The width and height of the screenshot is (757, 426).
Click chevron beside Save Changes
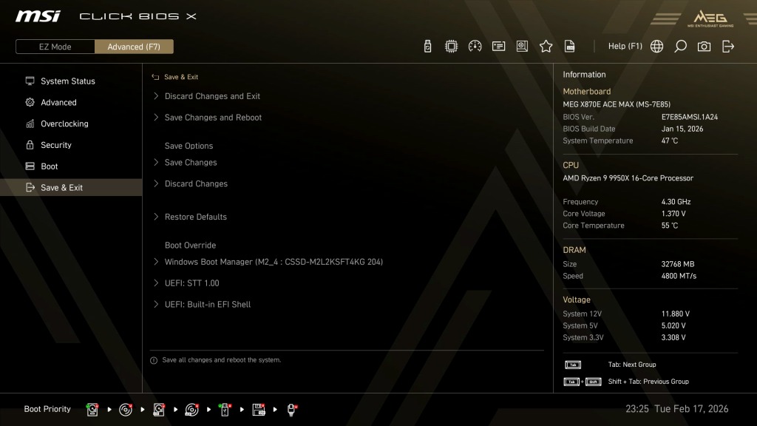pyautogui.click(x=156, y=162)
